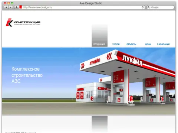The image size is (178, 133).
Task: Open the search magnifier dropdown in Google field
Action: [x=149, y=7]
